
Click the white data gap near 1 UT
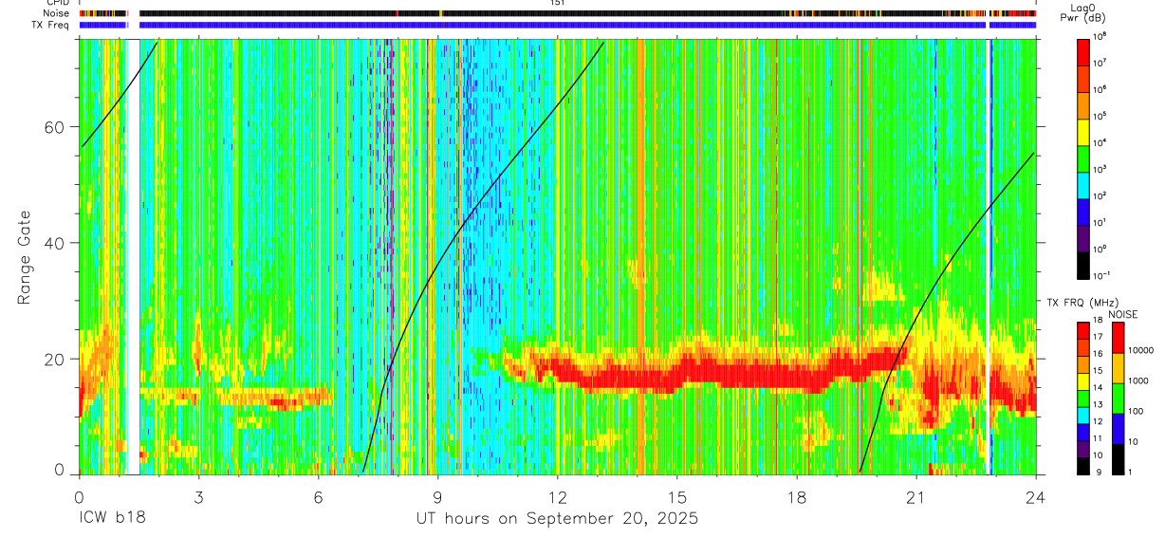(x=133, y=256)
